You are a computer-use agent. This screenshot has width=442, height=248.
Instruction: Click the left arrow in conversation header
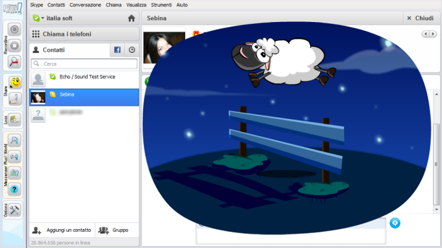(425, 34)
